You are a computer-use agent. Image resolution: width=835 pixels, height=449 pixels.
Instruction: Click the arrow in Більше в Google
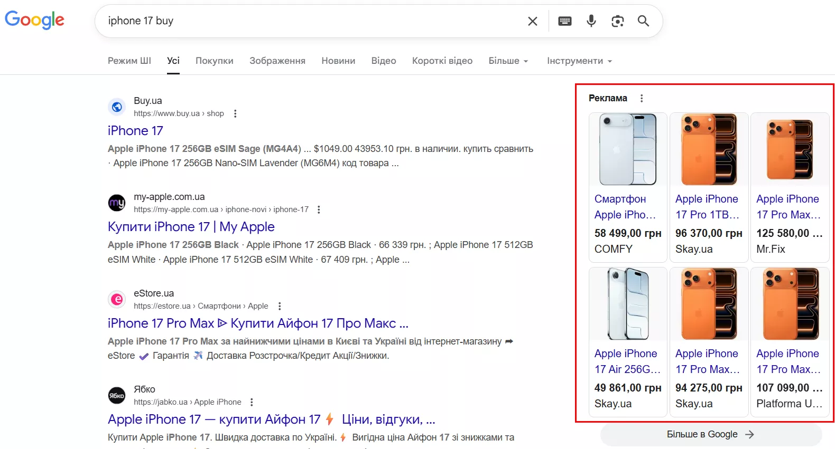pyautogui.click(x=749, y=434)
